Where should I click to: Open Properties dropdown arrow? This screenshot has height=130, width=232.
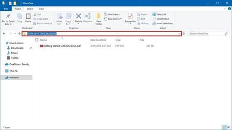tap(130, 24)
